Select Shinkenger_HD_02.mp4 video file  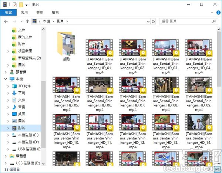click(133, 57)
